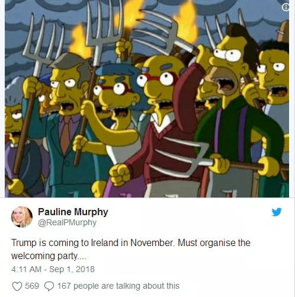Click the clenched fist in the image
Screen dimensions: 295x297
point(120,174)
